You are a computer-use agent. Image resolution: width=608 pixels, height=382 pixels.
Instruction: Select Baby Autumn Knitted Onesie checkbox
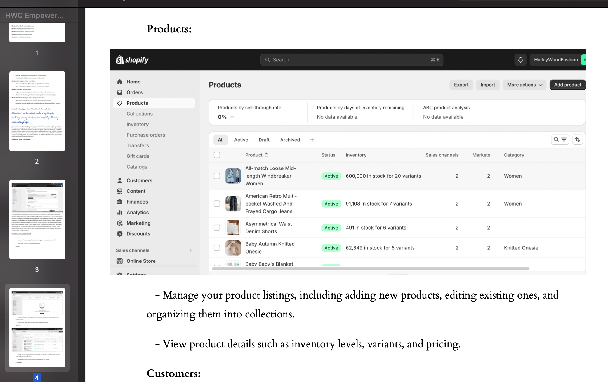(217, 248)
